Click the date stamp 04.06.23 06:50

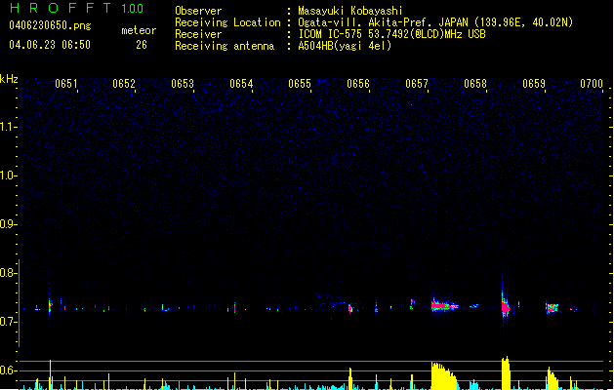50,45
